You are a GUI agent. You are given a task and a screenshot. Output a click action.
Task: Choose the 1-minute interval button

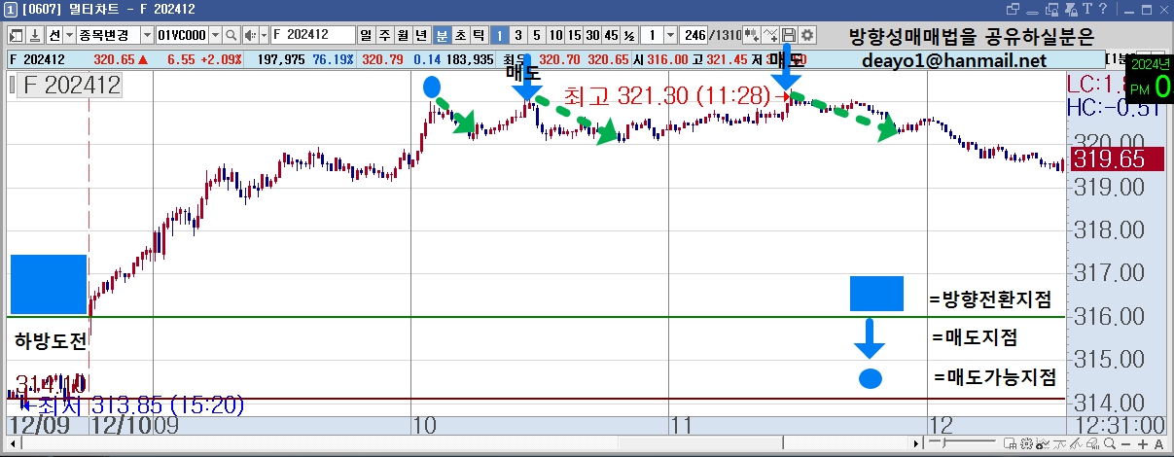(x=499, y=35)
